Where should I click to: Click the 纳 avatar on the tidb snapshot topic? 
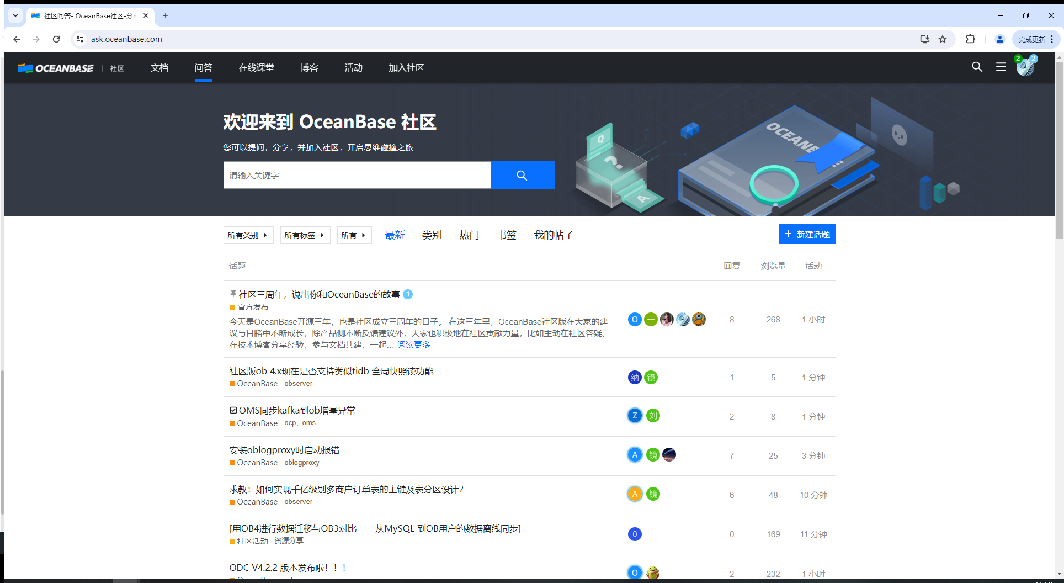pos(635,378)
